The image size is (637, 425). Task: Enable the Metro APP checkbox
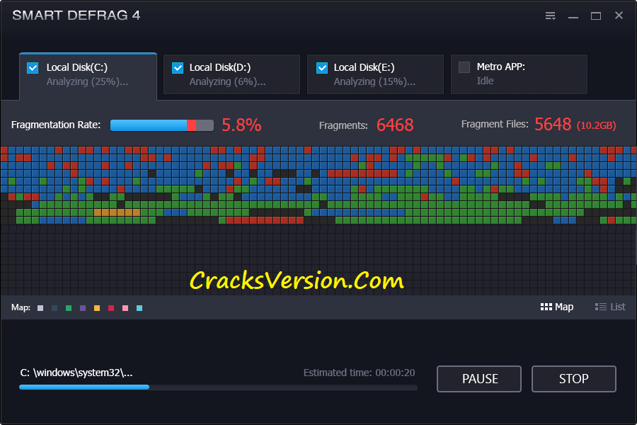(464, 67)
